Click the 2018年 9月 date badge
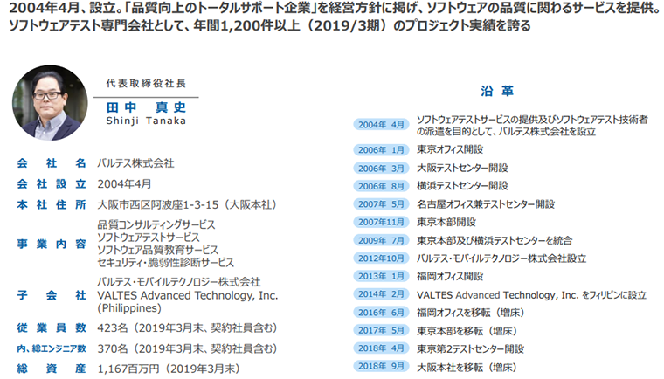The height and width of the screenshot is (379, 664). 381,366
